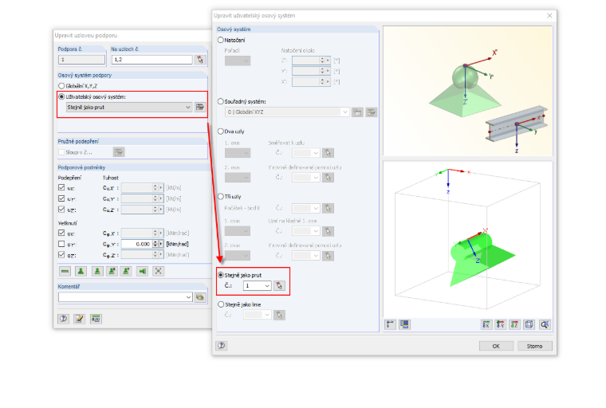
Task: Click the 3D support preview viewport
Action: tap(467, 240)
